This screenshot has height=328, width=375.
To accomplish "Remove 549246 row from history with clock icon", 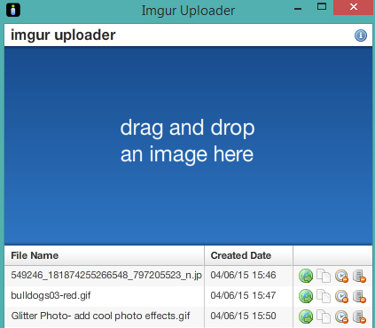I will click(x=341, y=277).
